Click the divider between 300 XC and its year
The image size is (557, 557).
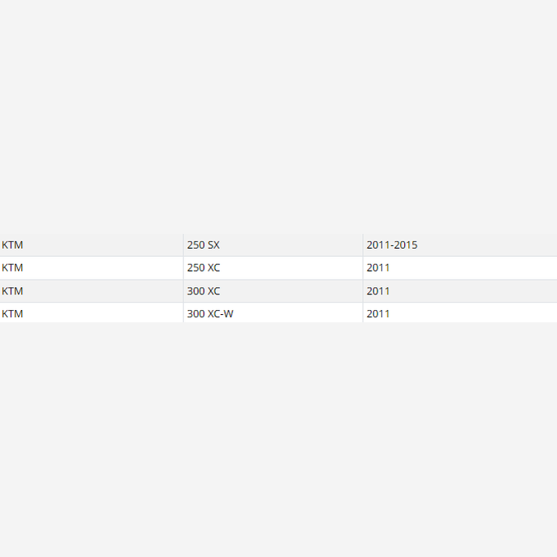(362, 291)
